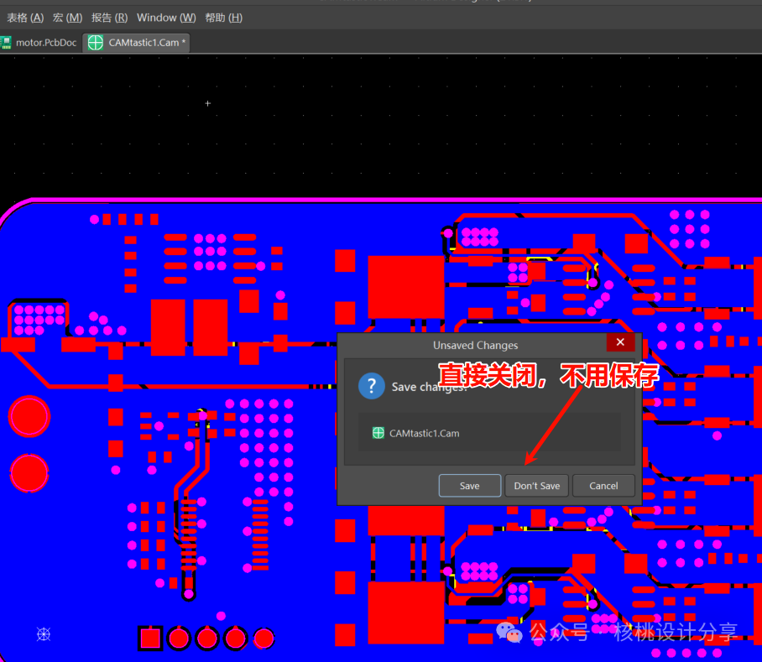Click the Don't Save button
Screen dimensions: 762x662
[537, 486]
